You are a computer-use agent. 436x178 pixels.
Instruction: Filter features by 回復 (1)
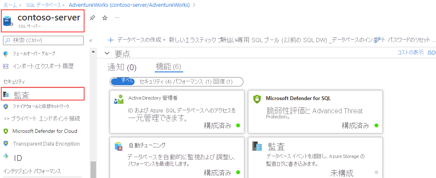223,82
